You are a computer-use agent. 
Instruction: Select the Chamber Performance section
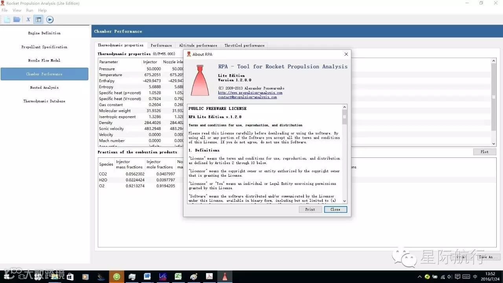tap(44, 74)
